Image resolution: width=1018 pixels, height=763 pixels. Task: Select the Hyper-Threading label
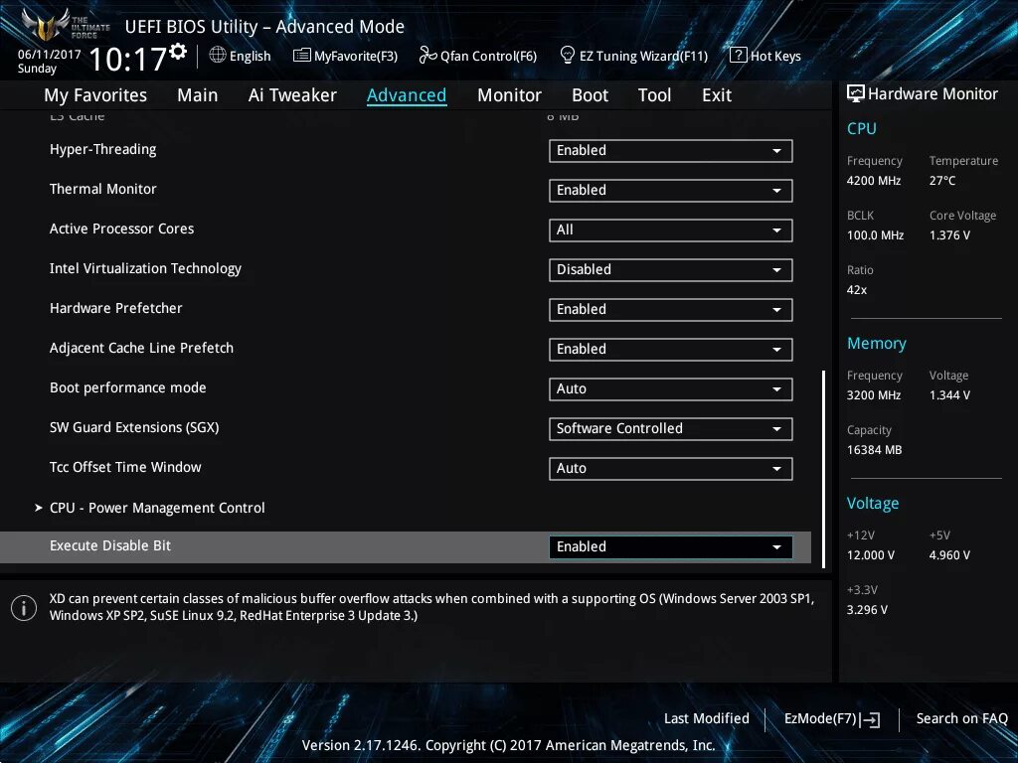tap(102, 149)
